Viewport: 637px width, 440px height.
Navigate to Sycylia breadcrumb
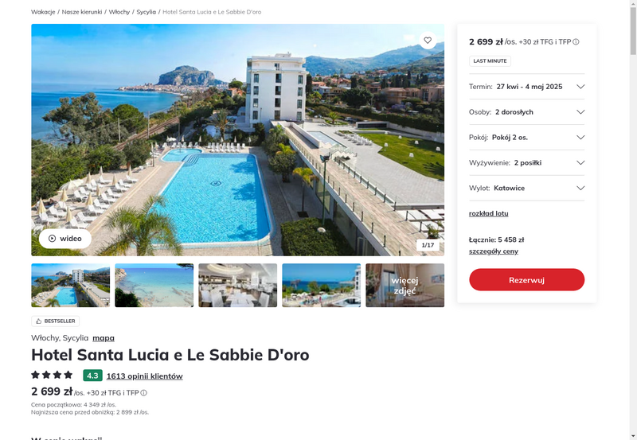coord(146,12)
